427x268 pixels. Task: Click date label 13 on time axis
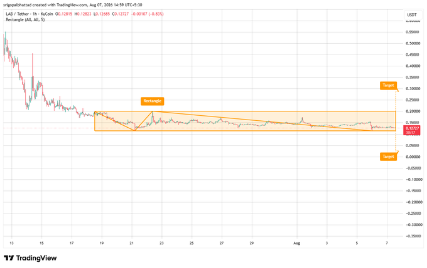(x=11, y=243)
